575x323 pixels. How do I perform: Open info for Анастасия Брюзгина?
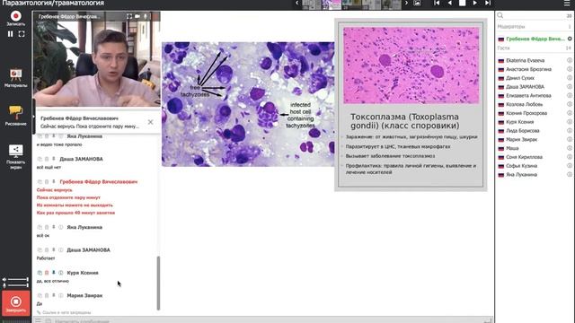pyautogui.click(x=570, y=69)
